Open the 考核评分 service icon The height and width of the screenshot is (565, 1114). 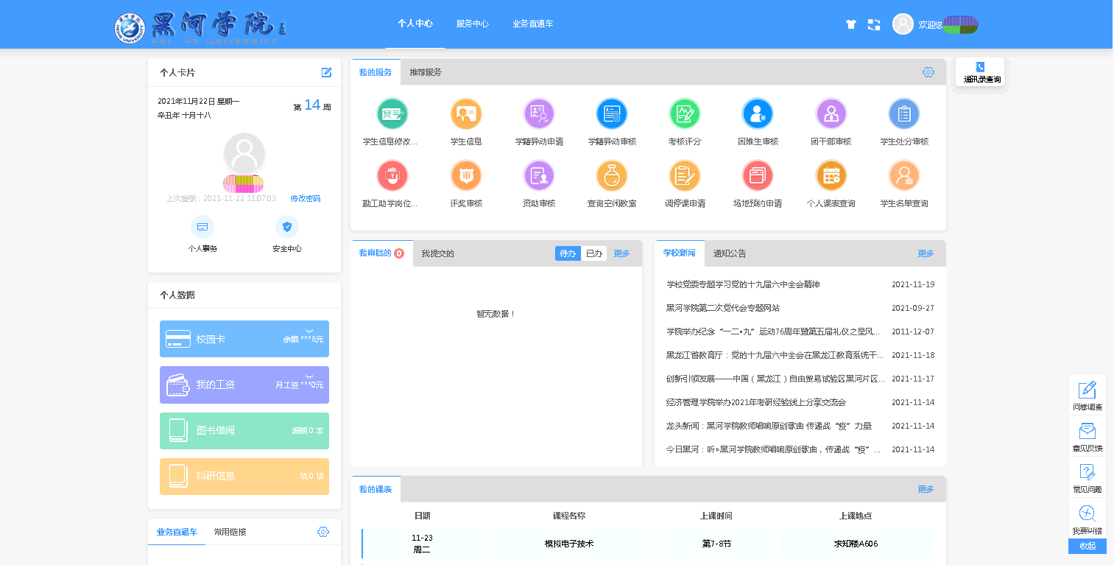(684, 114)
